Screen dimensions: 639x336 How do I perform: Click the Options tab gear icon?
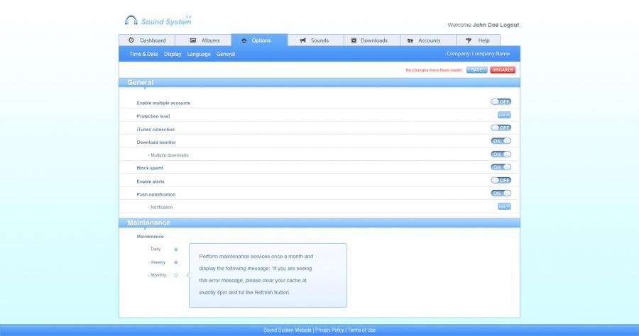click(x=244, y=40)
